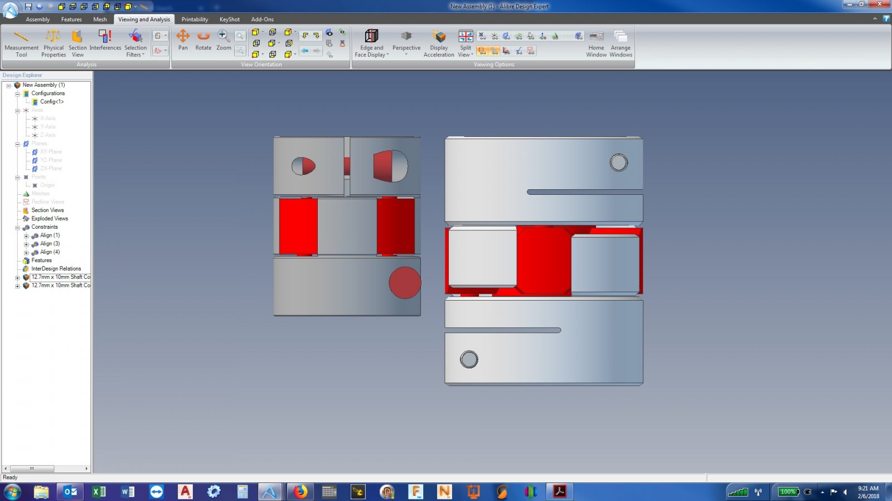The height and width of the screenshot is (501, 892).
Task: Open the KeyShot ribbon tab
Action: tap(230, 19)
